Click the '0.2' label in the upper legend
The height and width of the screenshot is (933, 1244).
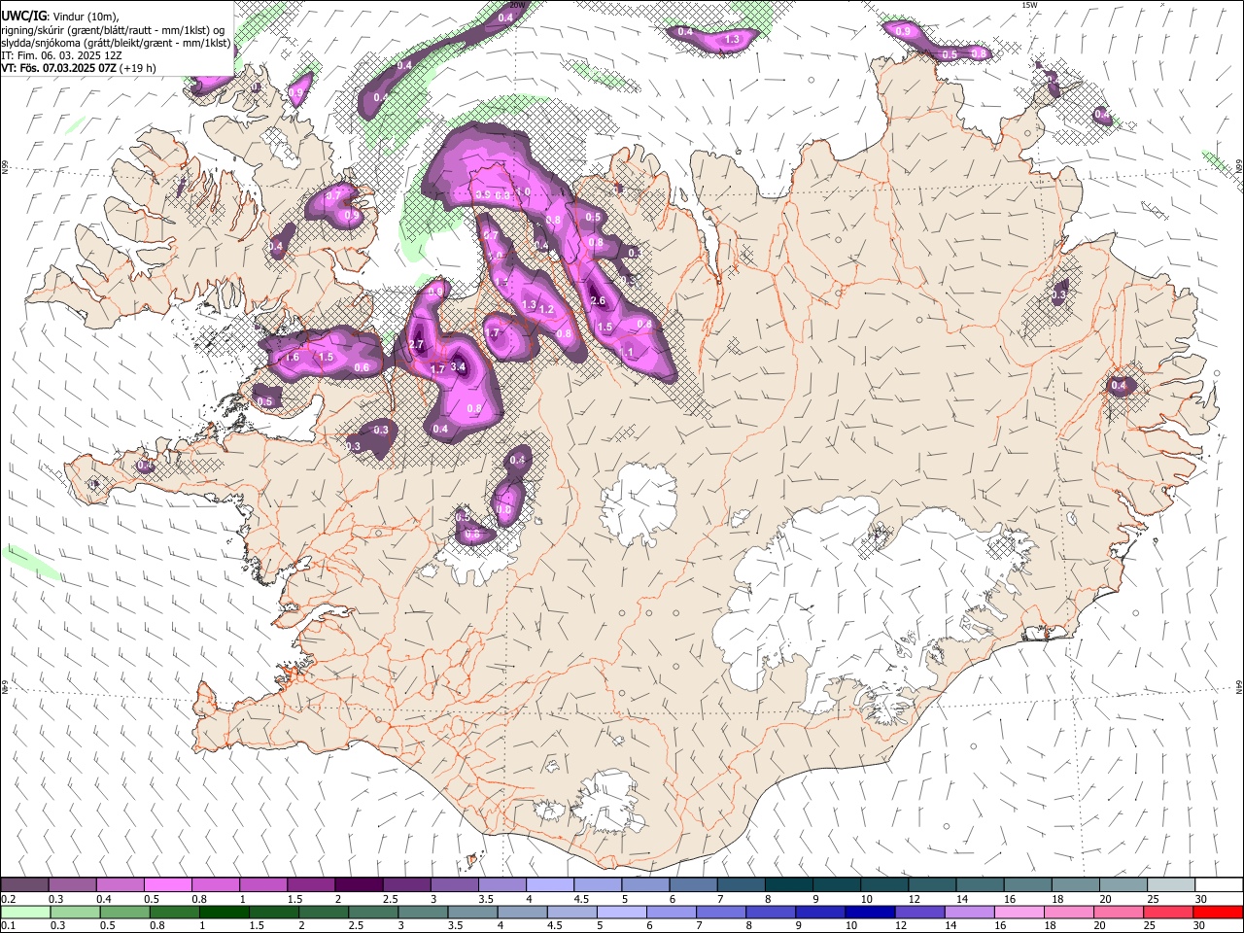[9, 899]
